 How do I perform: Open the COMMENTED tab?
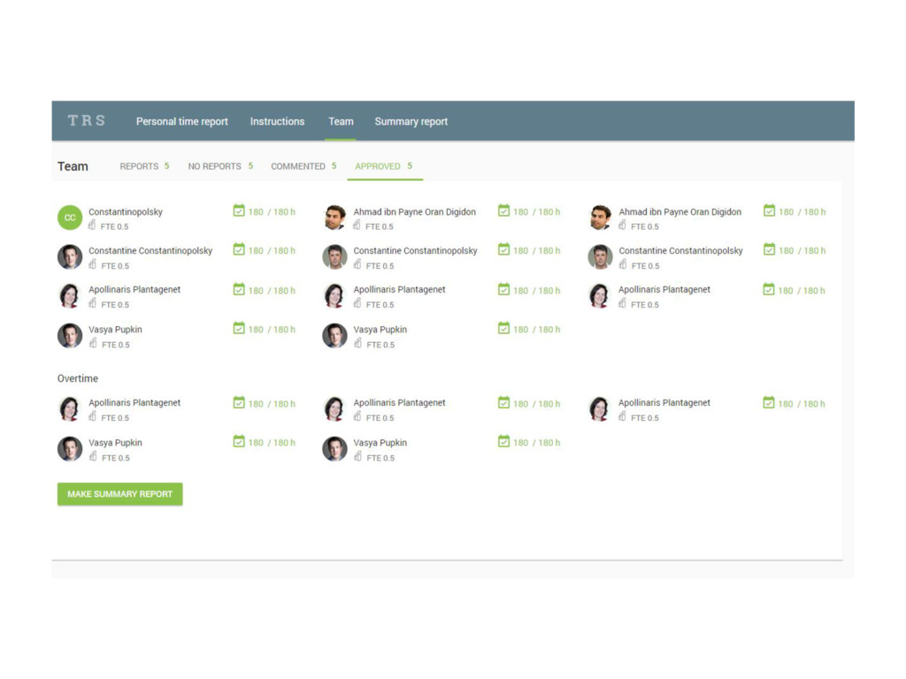(x=303, y=166)
